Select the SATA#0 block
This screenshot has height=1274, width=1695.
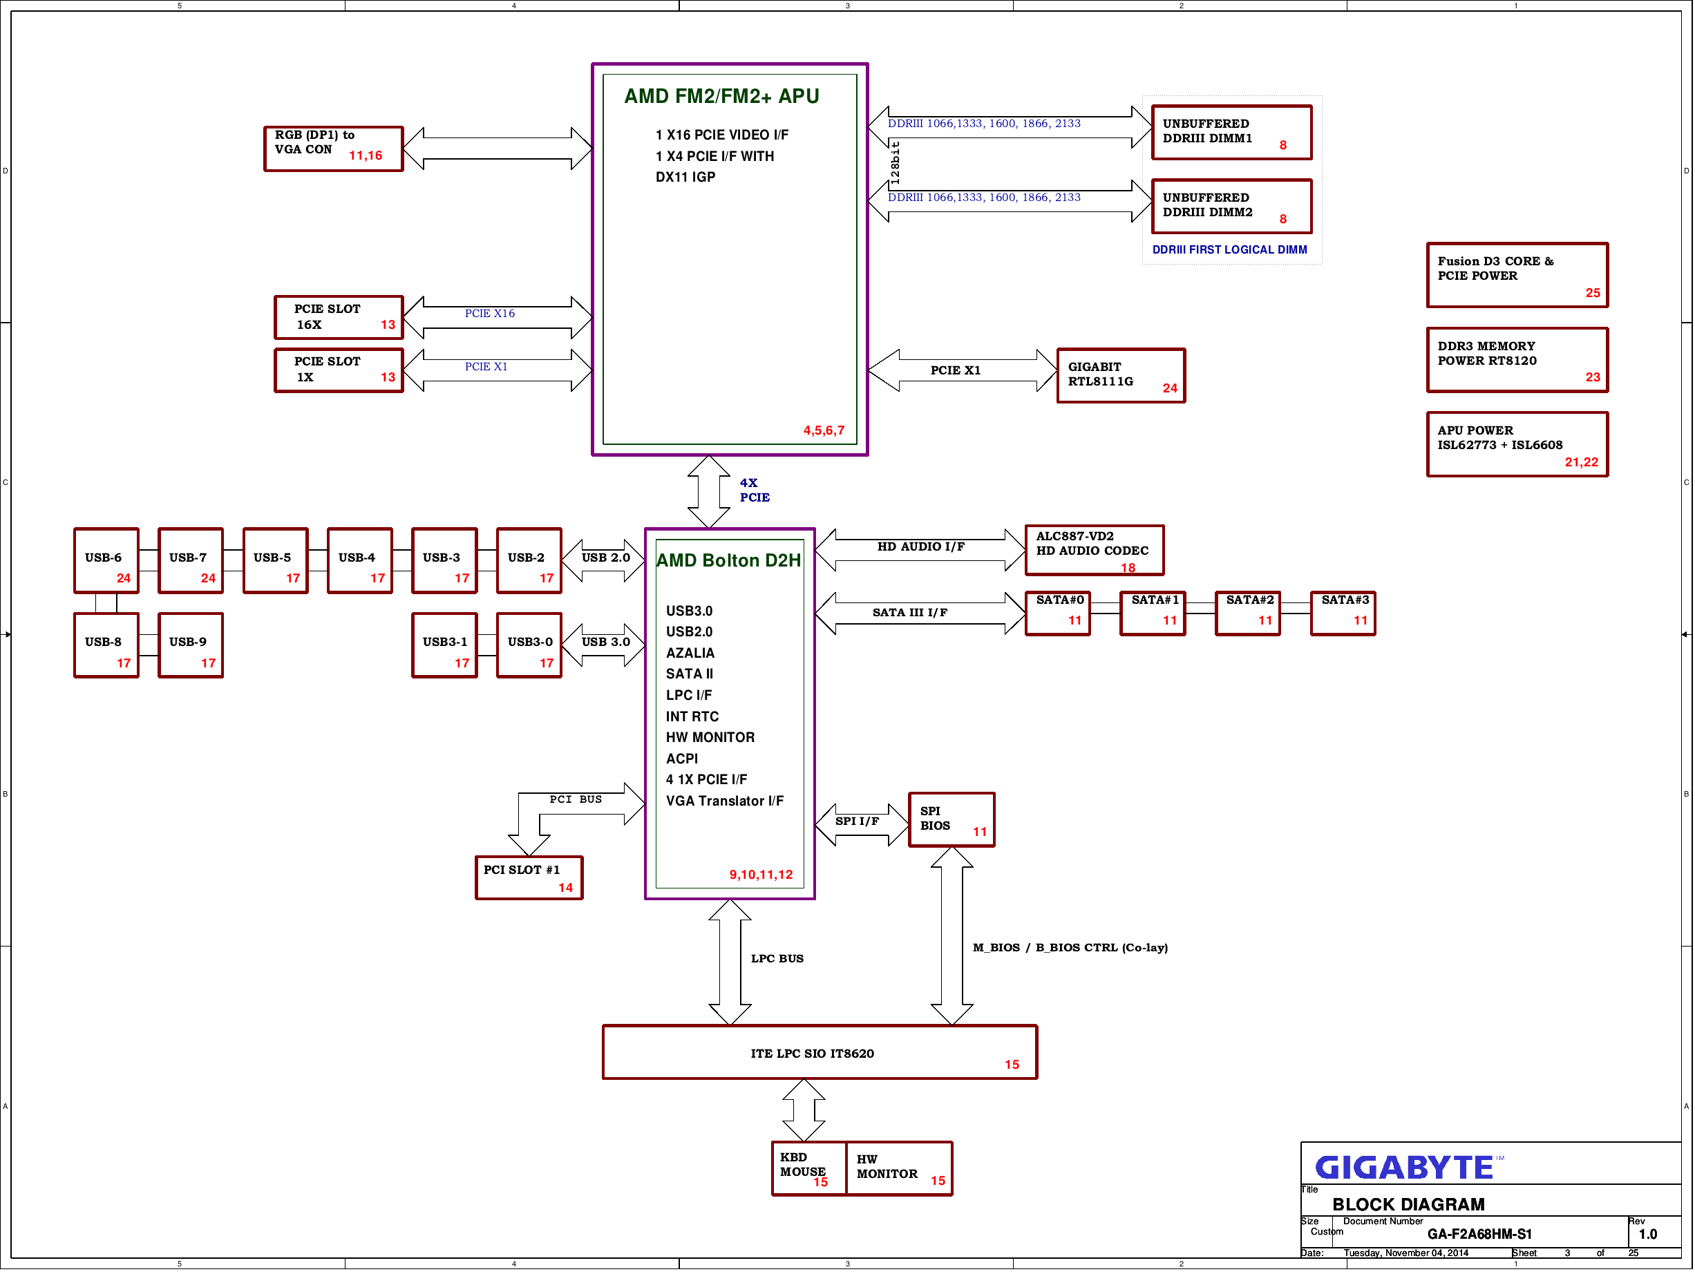click(x=1058, y=615)
